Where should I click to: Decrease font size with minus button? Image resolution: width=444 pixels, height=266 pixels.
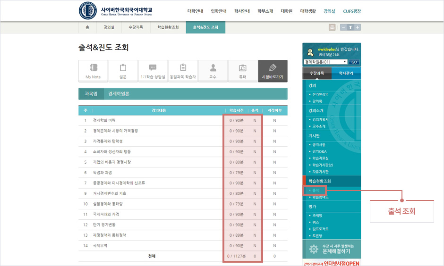[x=343, y=27]
